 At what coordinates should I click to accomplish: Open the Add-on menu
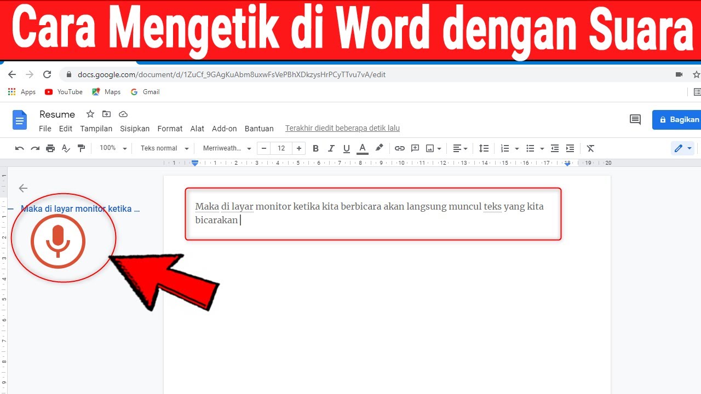[x=225, y=129]
